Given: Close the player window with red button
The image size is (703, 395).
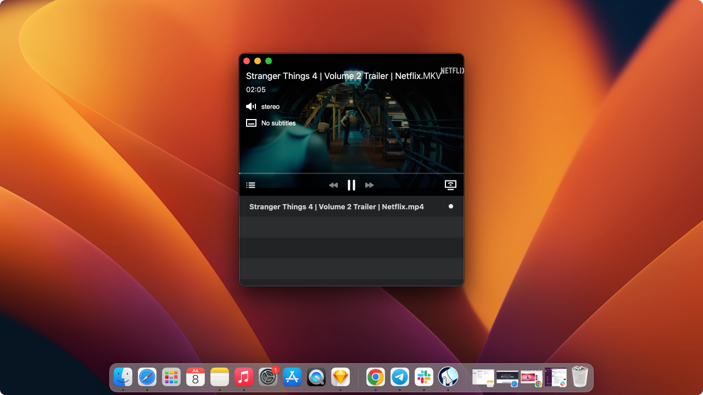Looking at the screenshot, I should [247, 61].
